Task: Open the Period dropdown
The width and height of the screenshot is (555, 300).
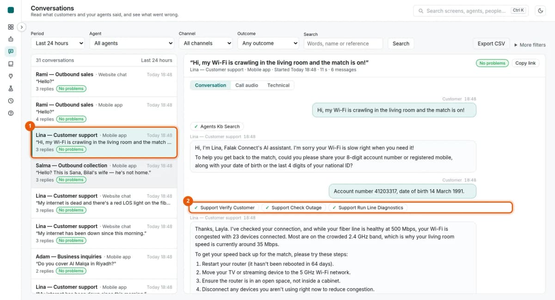Action: point(58,43)
